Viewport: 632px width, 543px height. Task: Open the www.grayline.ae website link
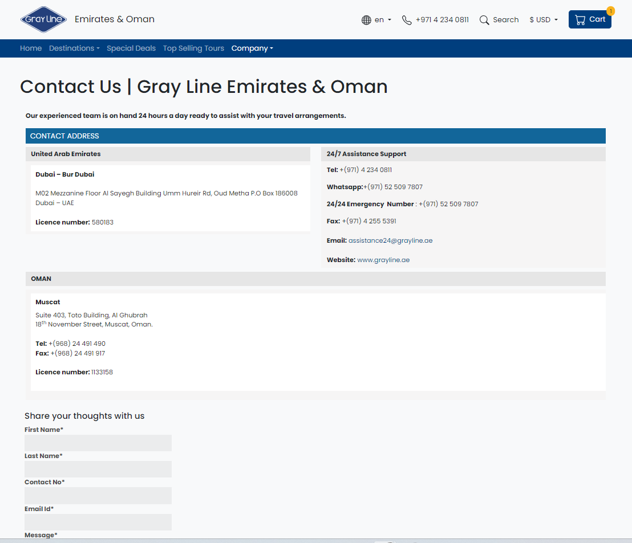coord(383,260)
